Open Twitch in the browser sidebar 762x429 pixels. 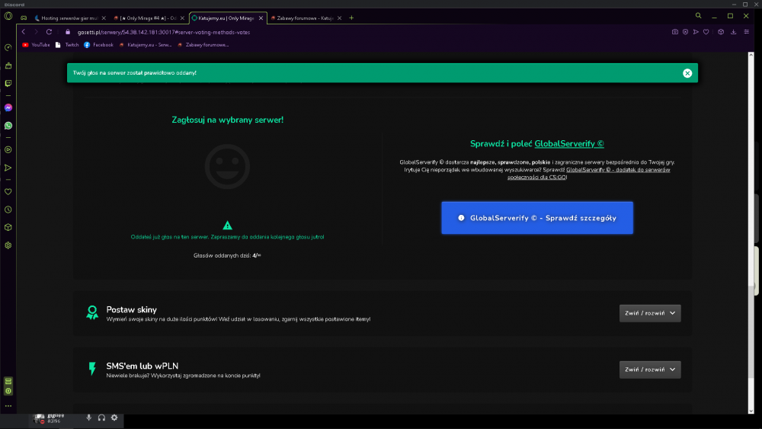[8, 84]
